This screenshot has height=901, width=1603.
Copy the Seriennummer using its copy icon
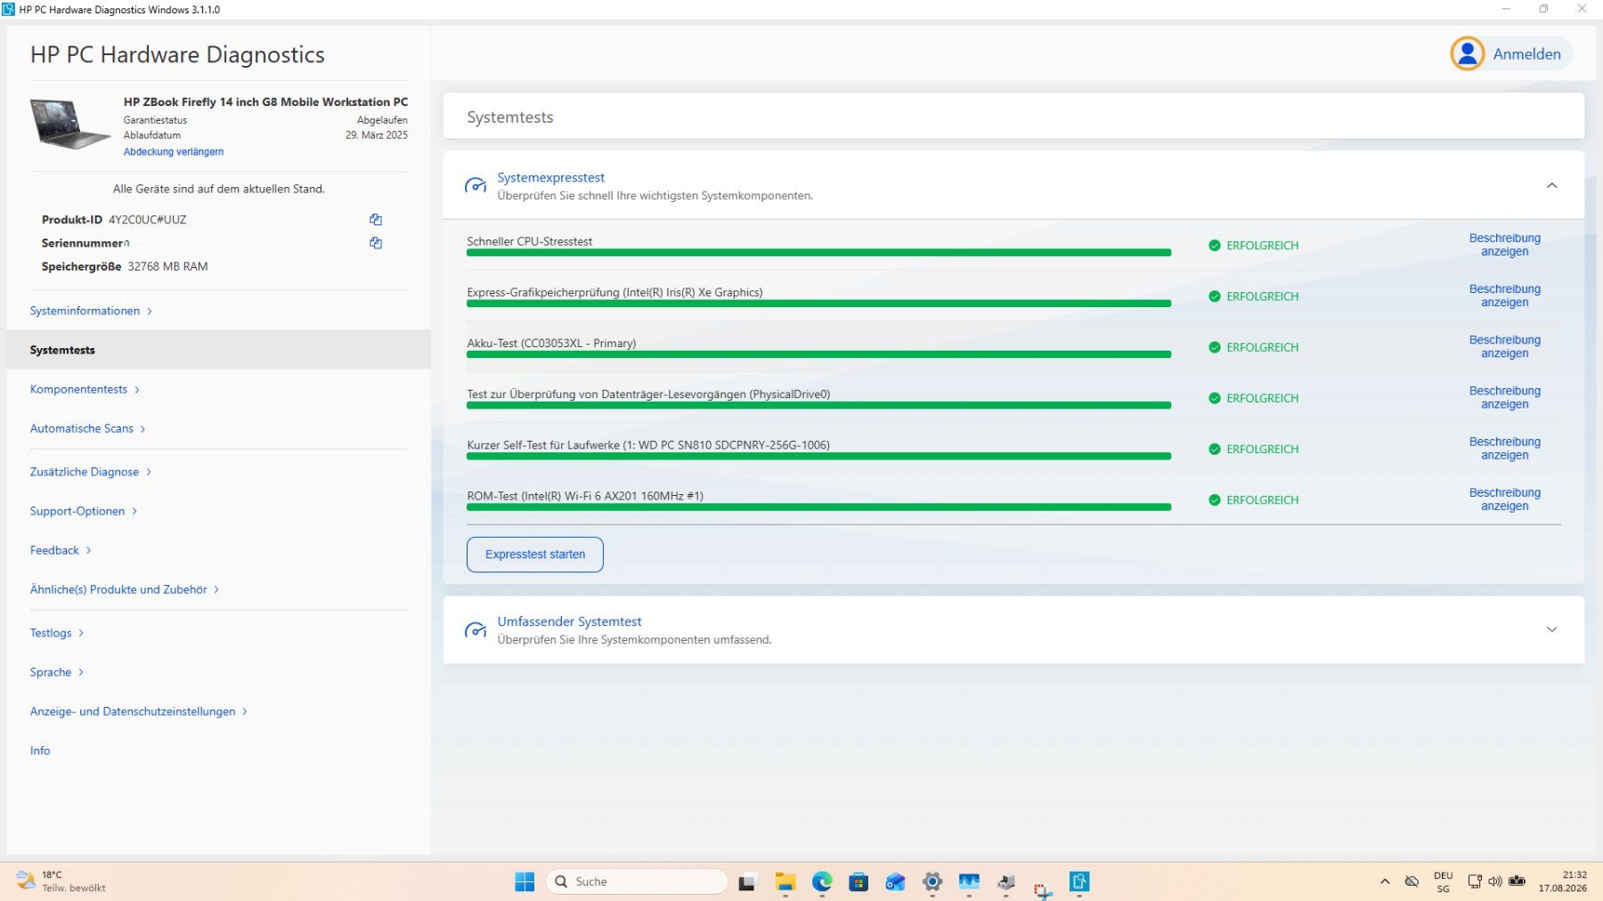pos(376,242)
